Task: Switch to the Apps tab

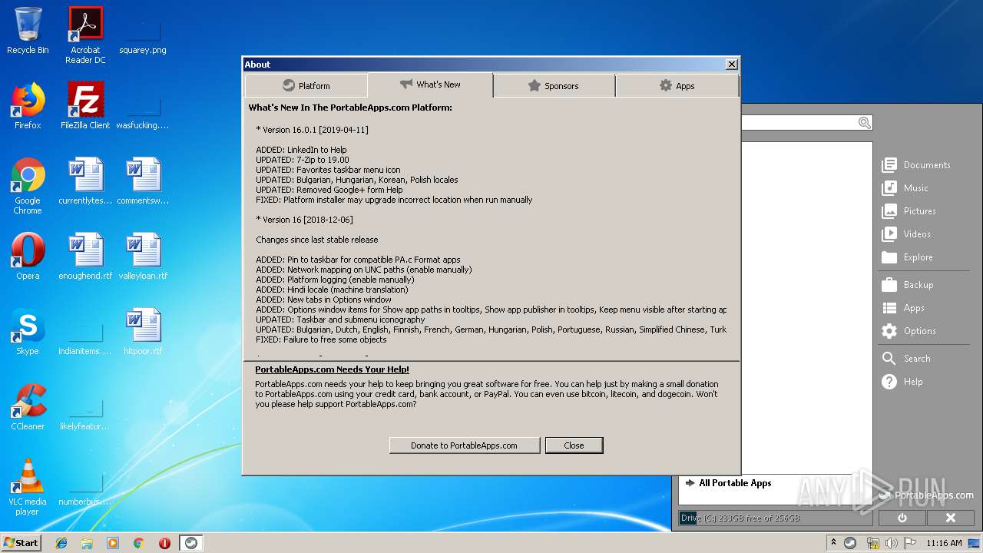Action: [x=677, y=86]
